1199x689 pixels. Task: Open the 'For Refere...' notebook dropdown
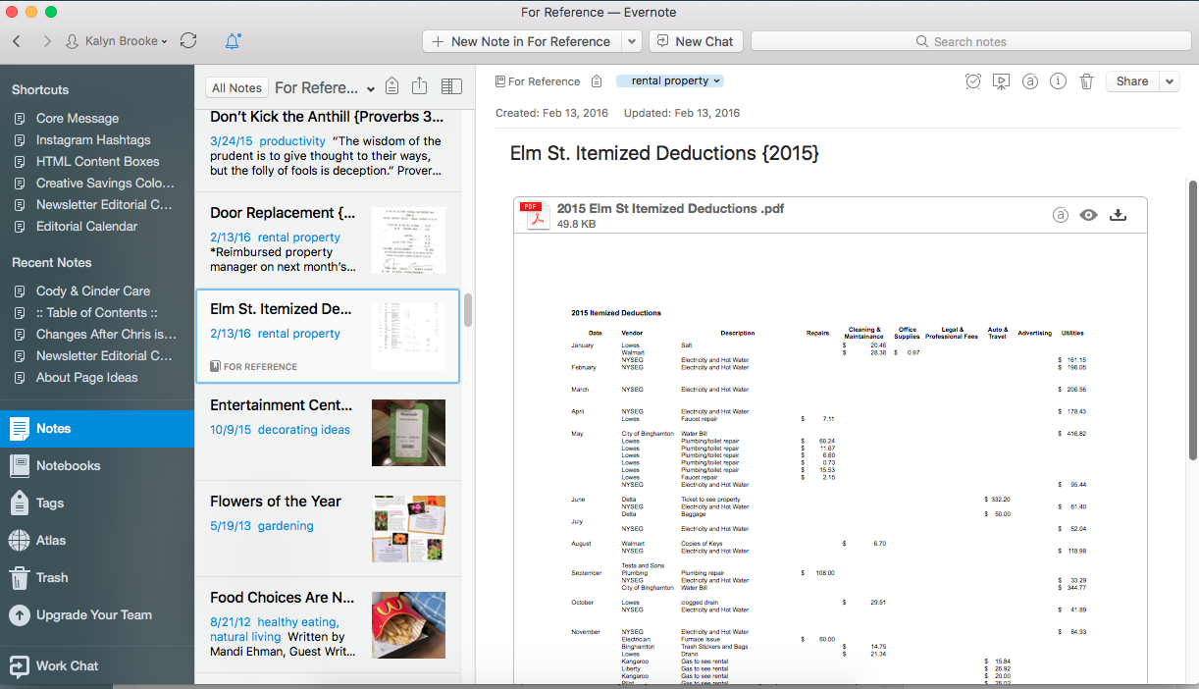click(x=324, y=86)
